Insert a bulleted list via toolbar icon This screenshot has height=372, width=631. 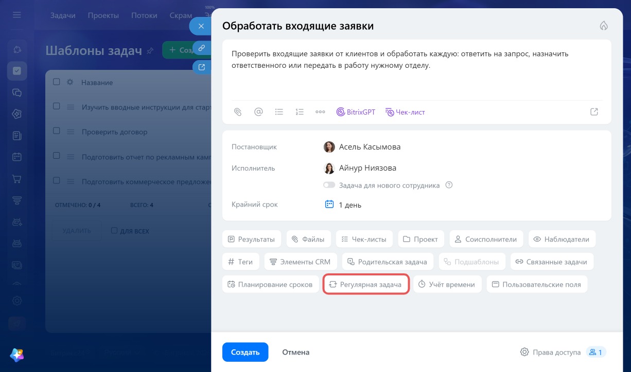tap(279, 111)
